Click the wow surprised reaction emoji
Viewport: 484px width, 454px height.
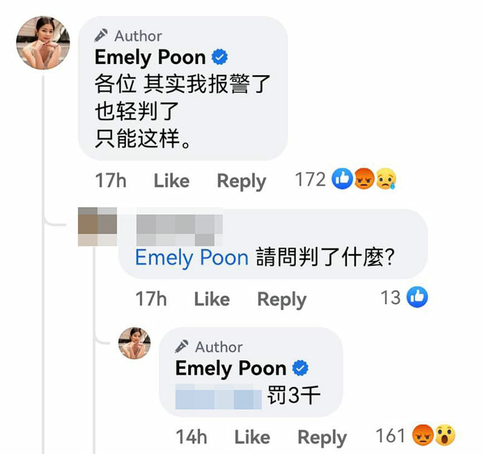tap(445, 435)
